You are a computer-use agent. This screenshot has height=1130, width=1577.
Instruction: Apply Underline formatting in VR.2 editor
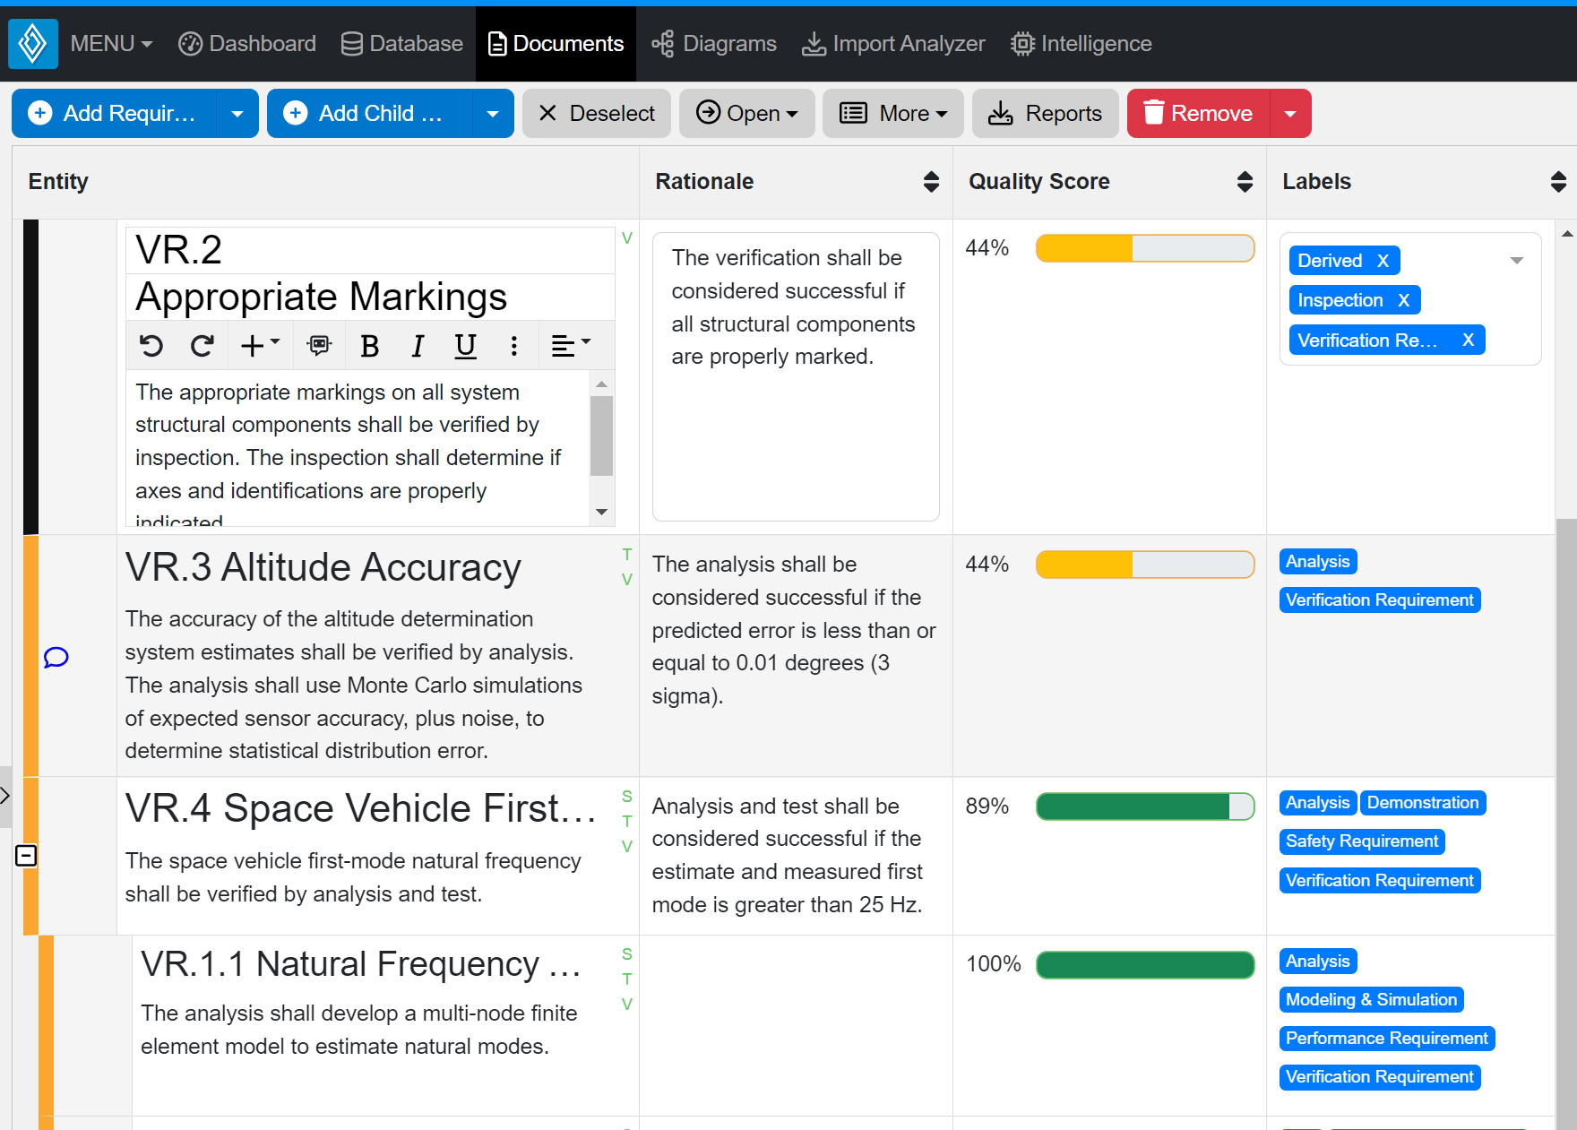pos(465,346)
